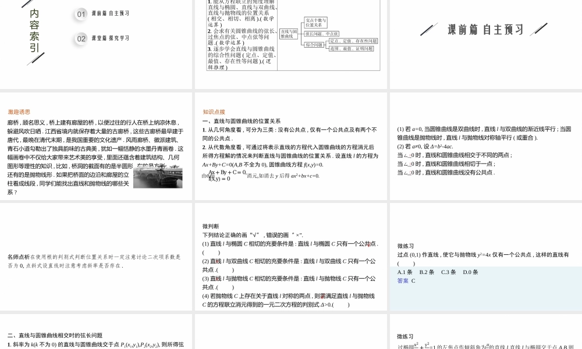Select the 直线与圆锥曲线 root node box
Screen dimensions: 582x349
tap(288, 35)
